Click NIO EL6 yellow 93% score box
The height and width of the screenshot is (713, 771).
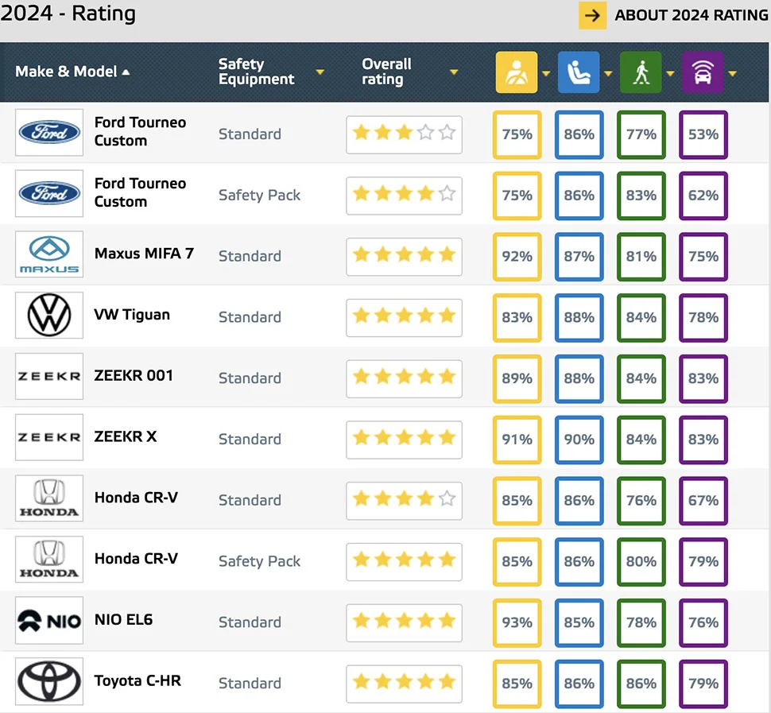(x=517, y=622)
